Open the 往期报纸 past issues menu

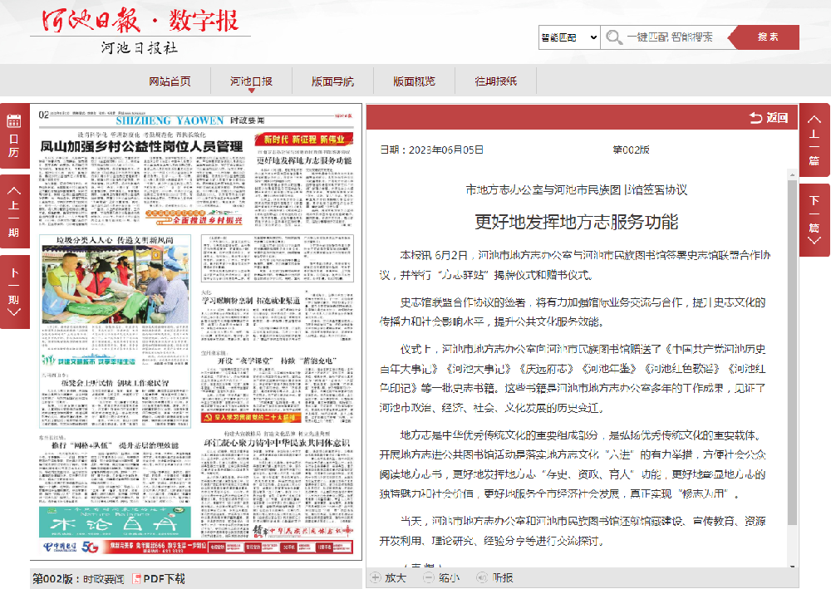tap(495, 81)
